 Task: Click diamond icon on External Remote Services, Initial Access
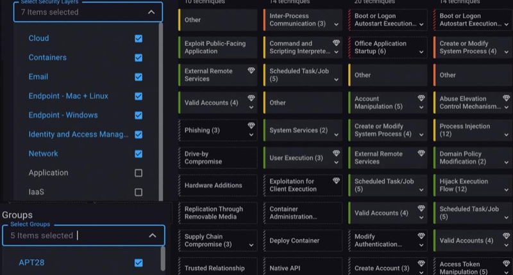[251, 70]
